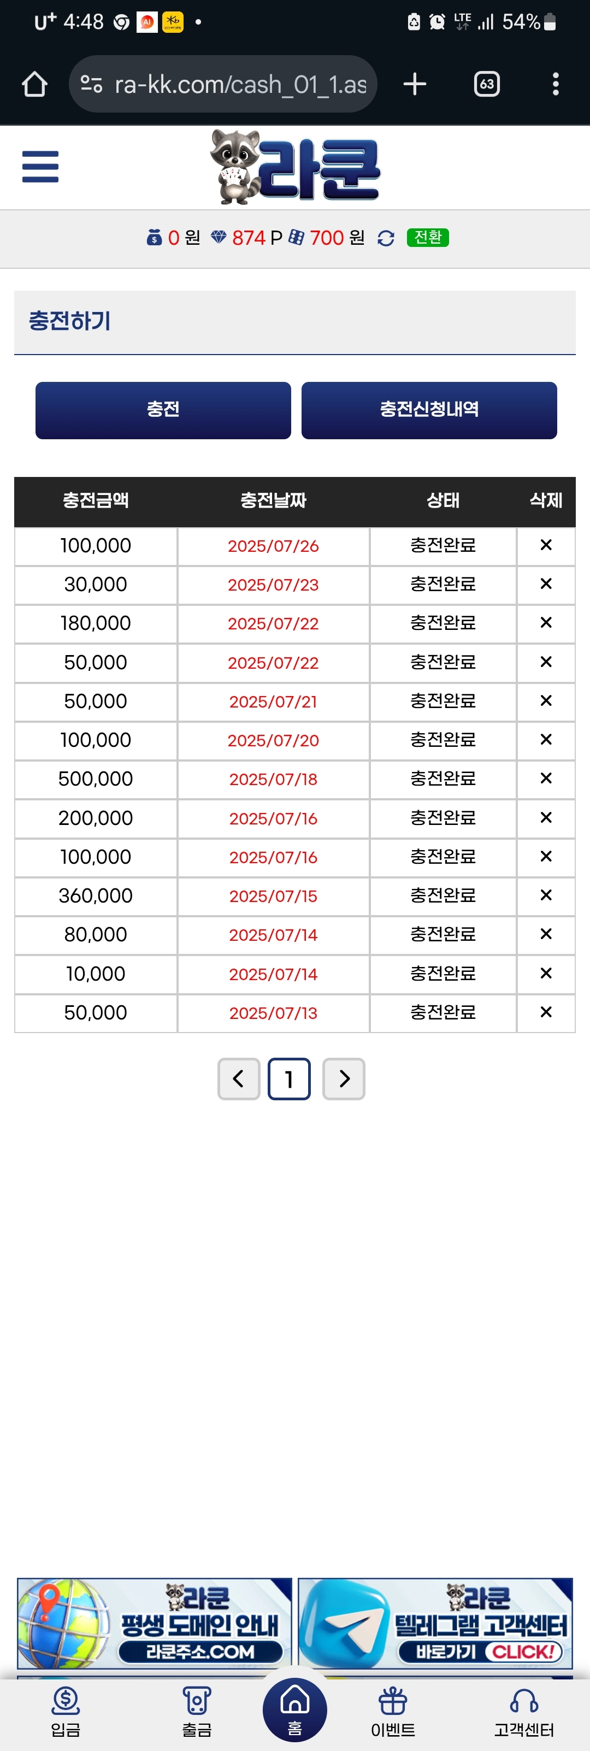Tap the browser home icon

point(34,84)
